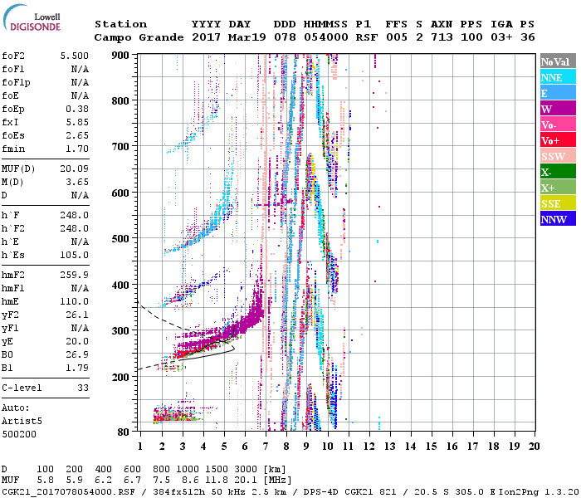Choose the Vo+ red legend swatch
The width and height of the screenshot is (581, 498).
557,140
